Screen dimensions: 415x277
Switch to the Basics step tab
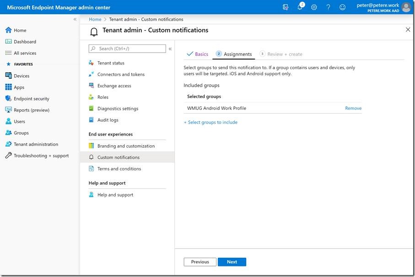pyautogui.click(x=198, y=54)
